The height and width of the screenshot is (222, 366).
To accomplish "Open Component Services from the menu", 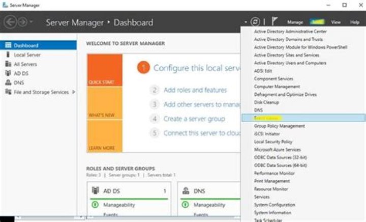I will 273,79.
